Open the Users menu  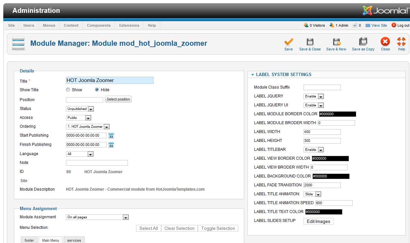[x=29, y=25]
